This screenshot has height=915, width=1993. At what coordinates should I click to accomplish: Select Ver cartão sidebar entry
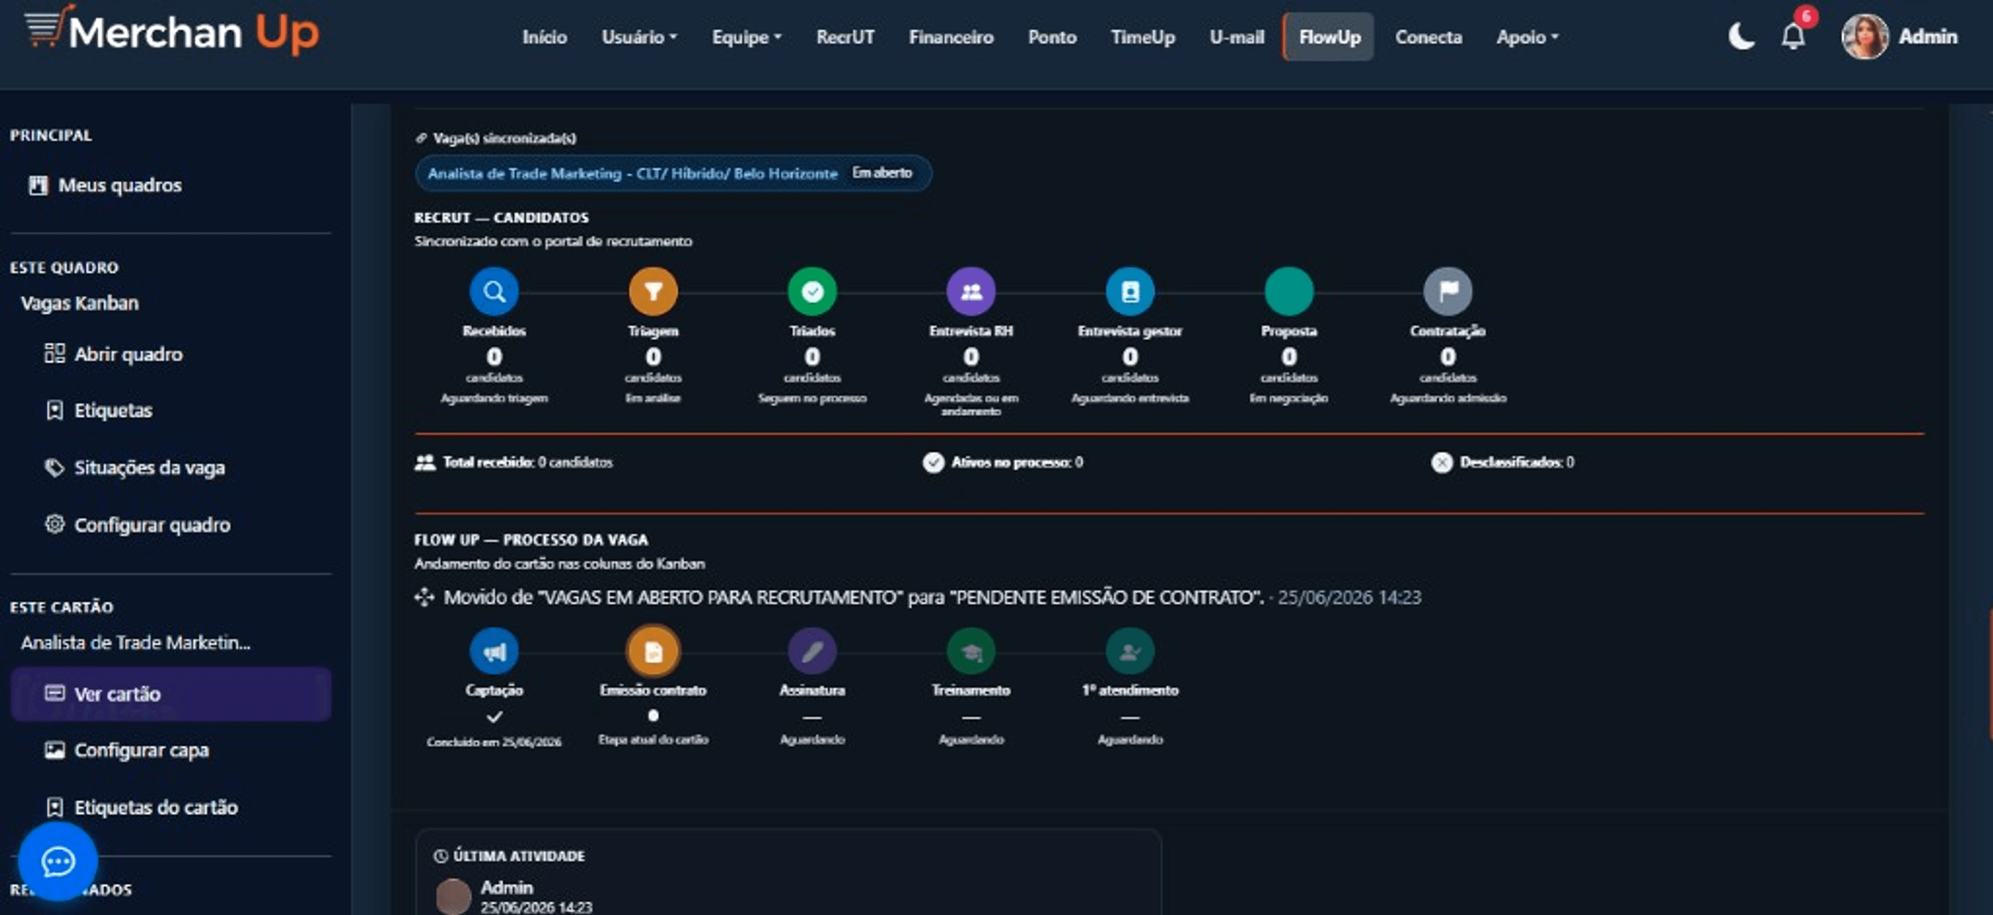pyautogui.click(x=170, y=694)
